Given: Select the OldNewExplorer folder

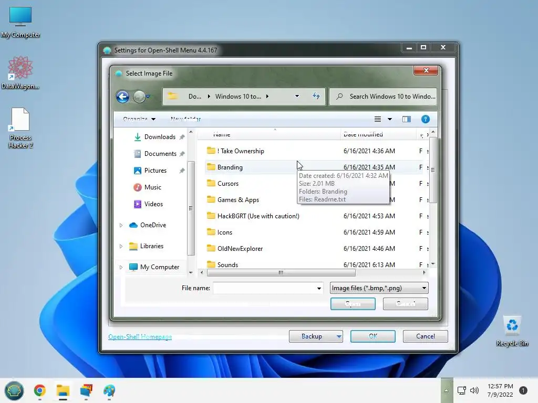Looking at the screenshot, I should point(240,248).
